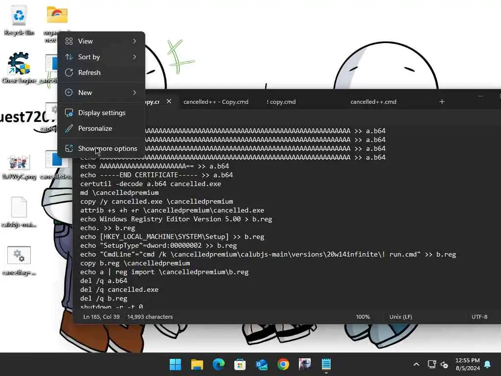Select the calubjs-mai... blank file on desktop
This screenshot has height=376, width=501.
19,211
